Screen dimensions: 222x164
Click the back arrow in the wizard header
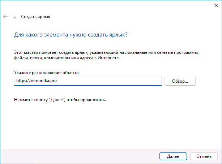(x=5, y=17)
